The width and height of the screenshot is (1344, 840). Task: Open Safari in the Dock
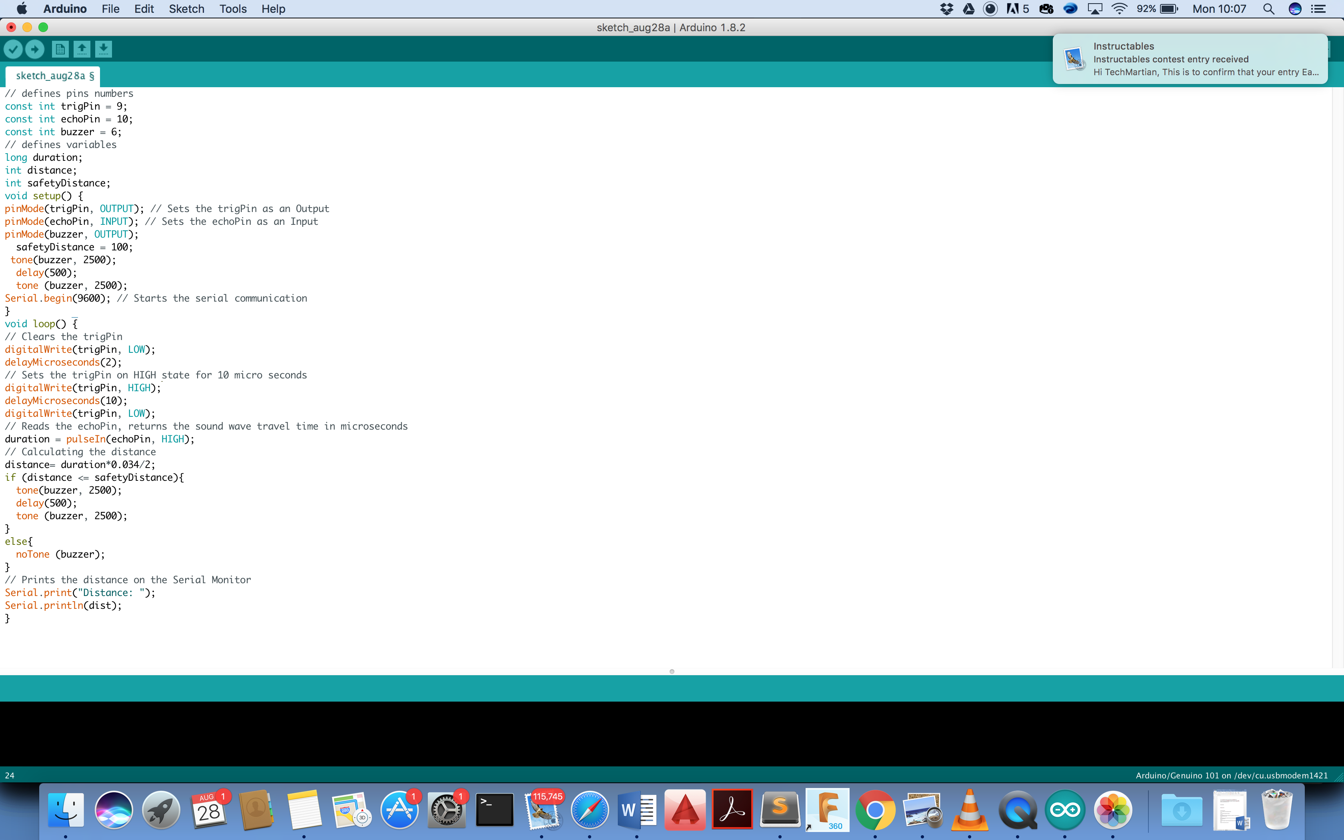point(590,810)
